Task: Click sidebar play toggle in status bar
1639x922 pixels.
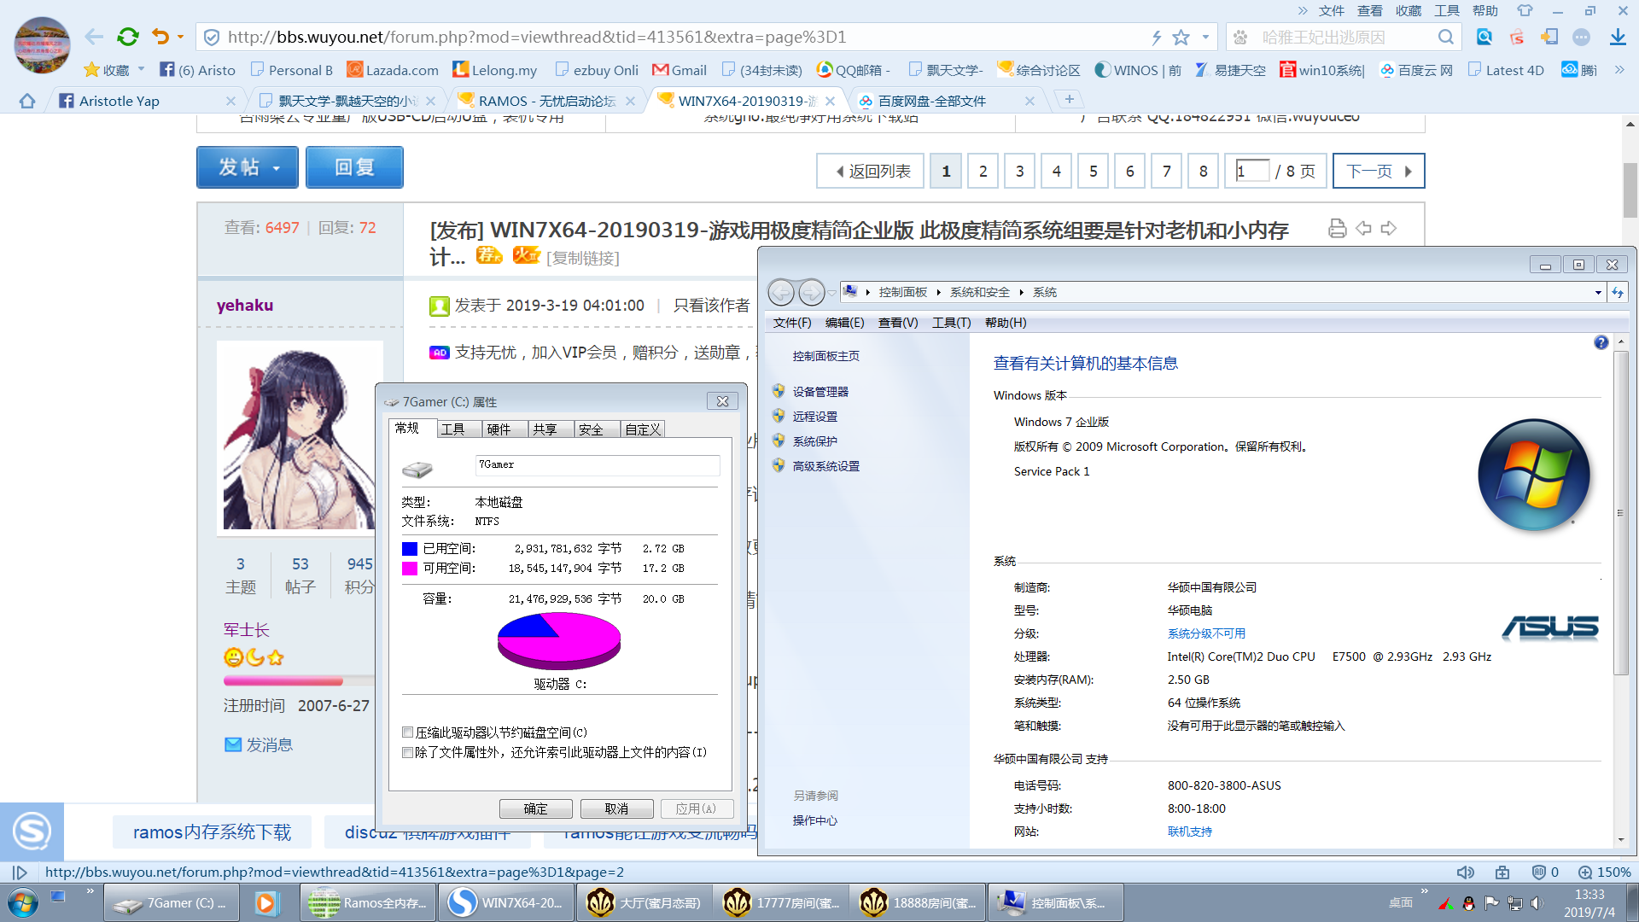Action: coord(20,872)
